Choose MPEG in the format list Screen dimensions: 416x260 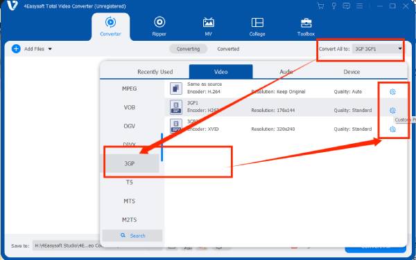[130, 89]
